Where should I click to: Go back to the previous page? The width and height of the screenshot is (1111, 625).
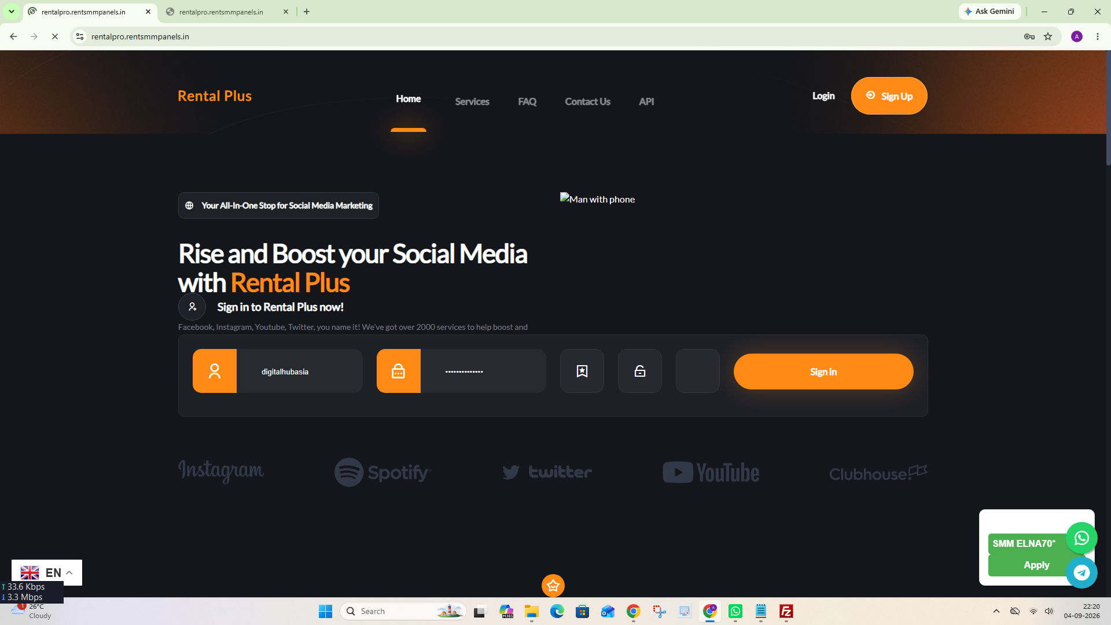13,36
